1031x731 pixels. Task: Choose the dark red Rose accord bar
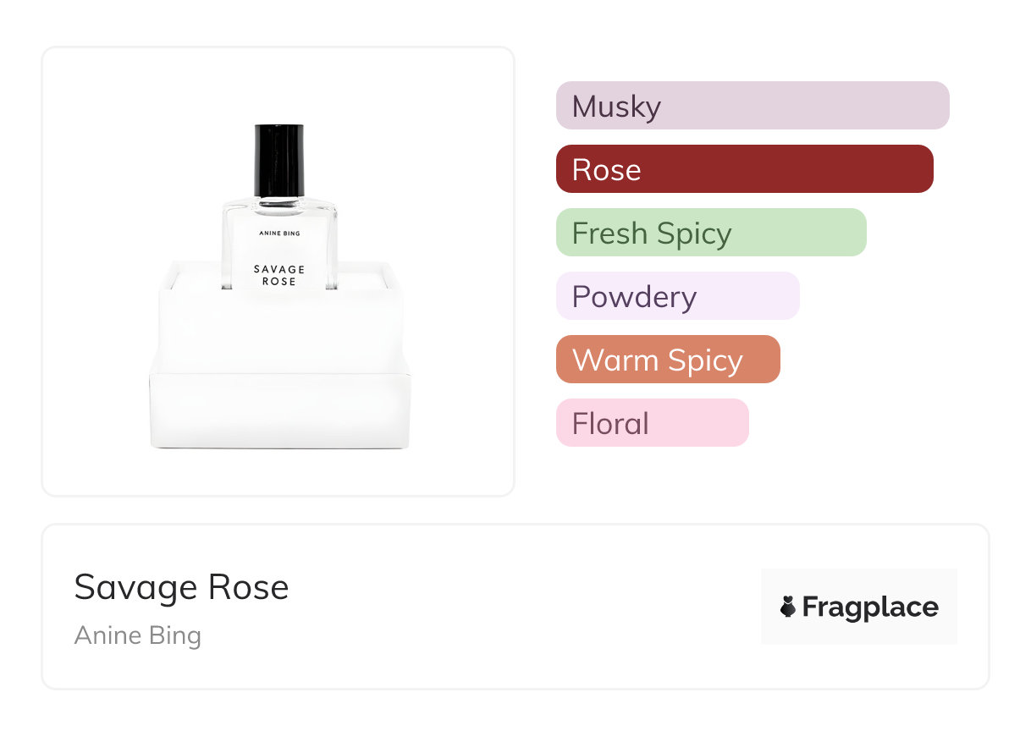coord(744,169)
